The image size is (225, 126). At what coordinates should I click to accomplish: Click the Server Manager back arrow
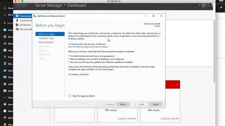(18, 5)
